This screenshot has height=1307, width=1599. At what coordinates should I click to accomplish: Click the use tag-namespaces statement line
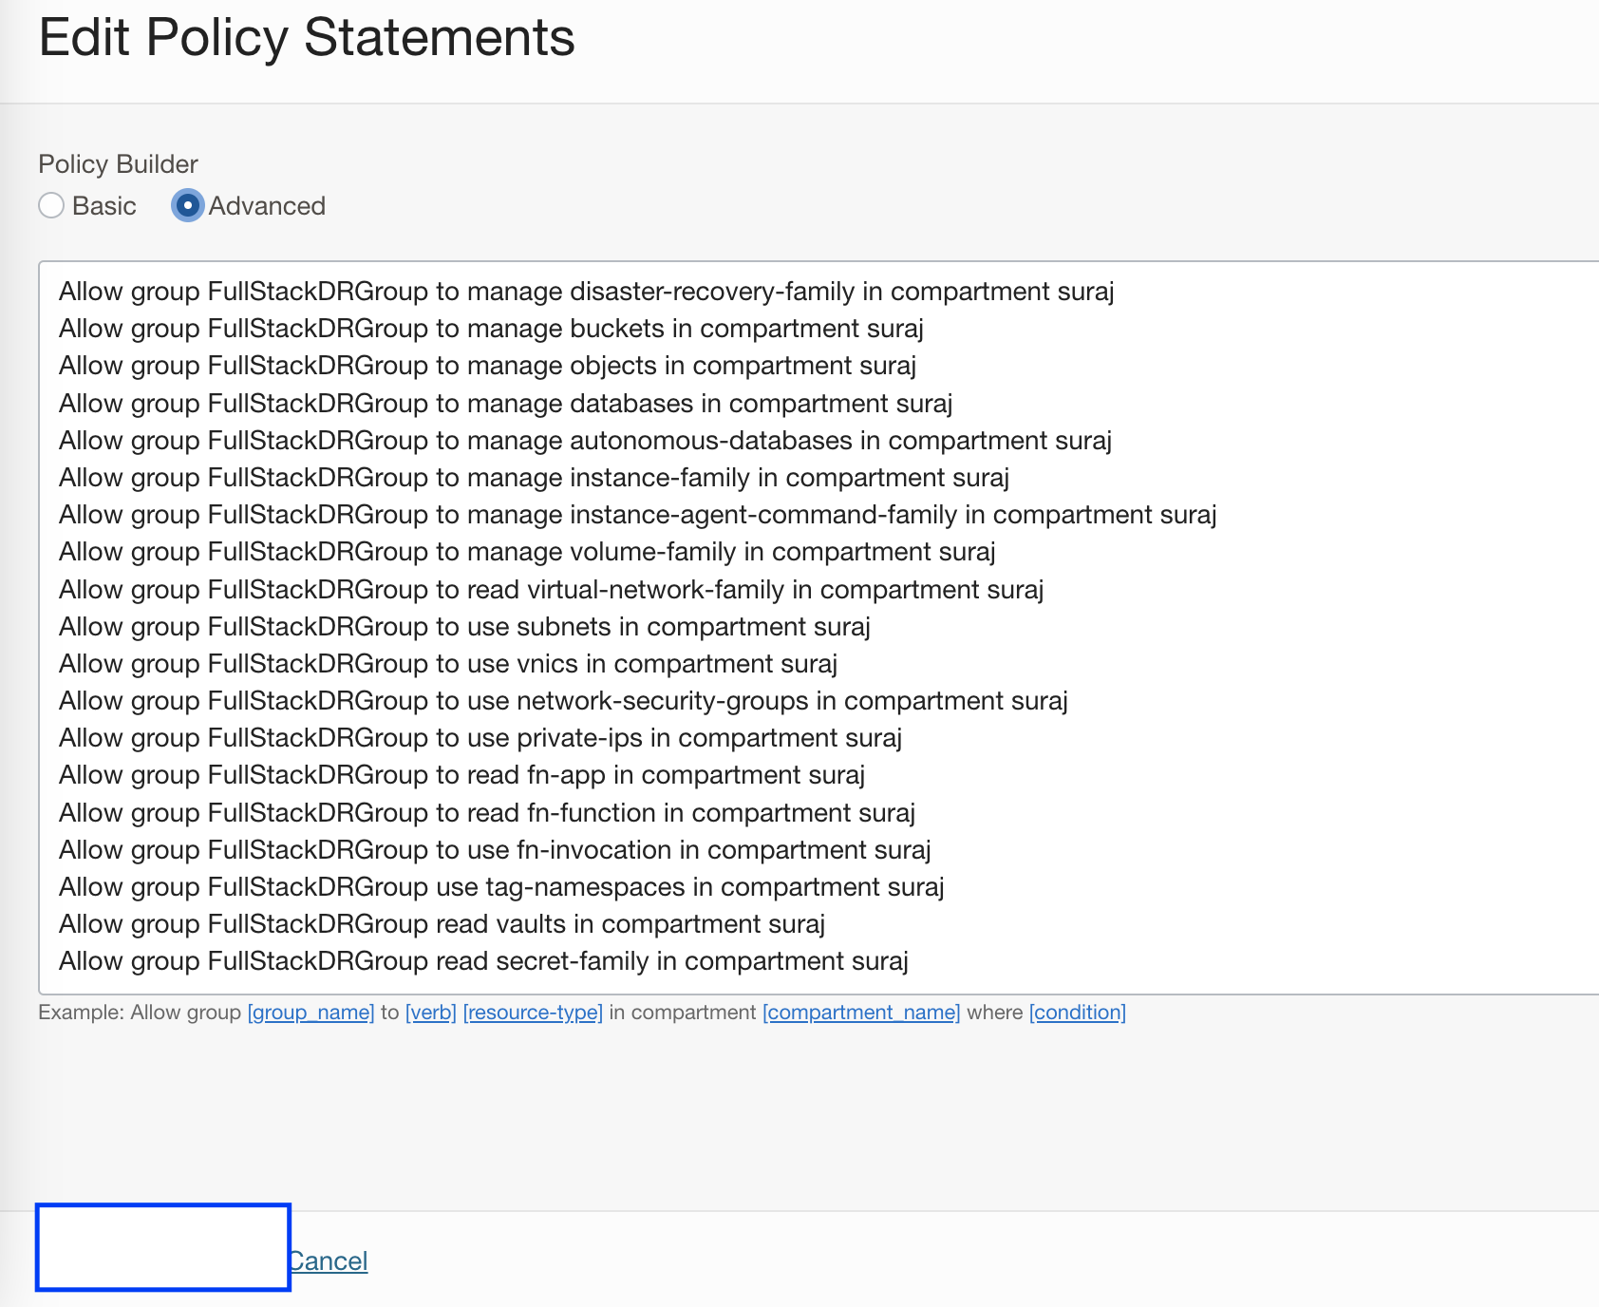[501, 887]
